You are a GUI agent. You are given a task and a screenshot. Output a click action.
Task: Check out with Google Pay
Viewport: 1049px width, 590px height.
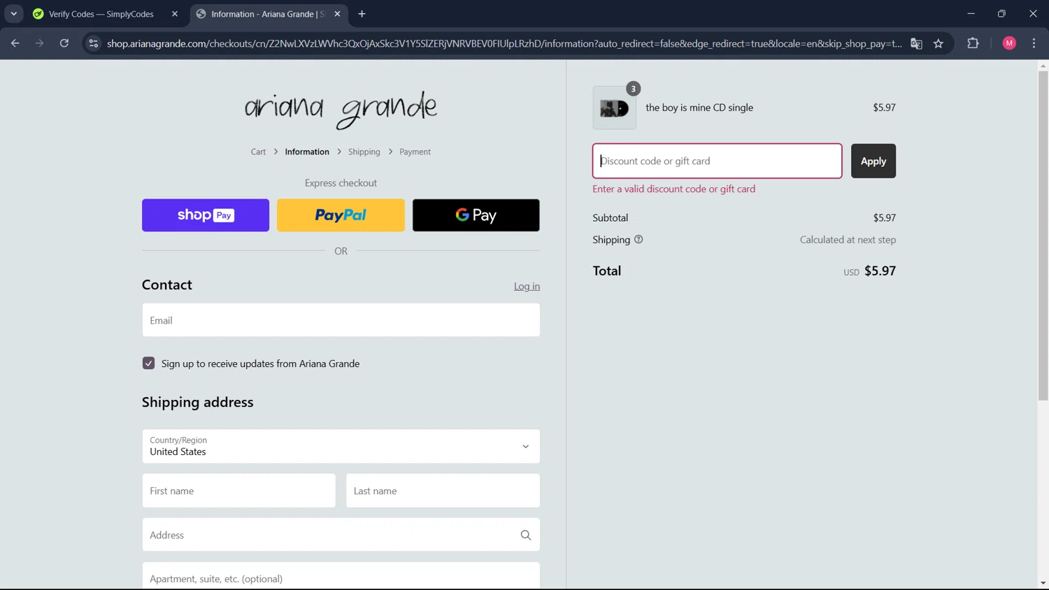[476, 215]
